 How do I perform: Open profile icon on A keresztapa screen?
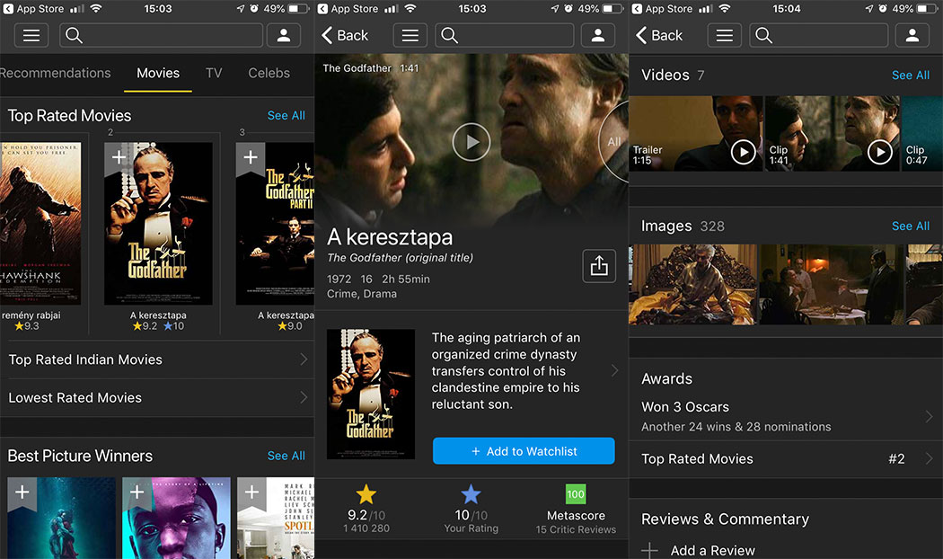click(598, 36)
